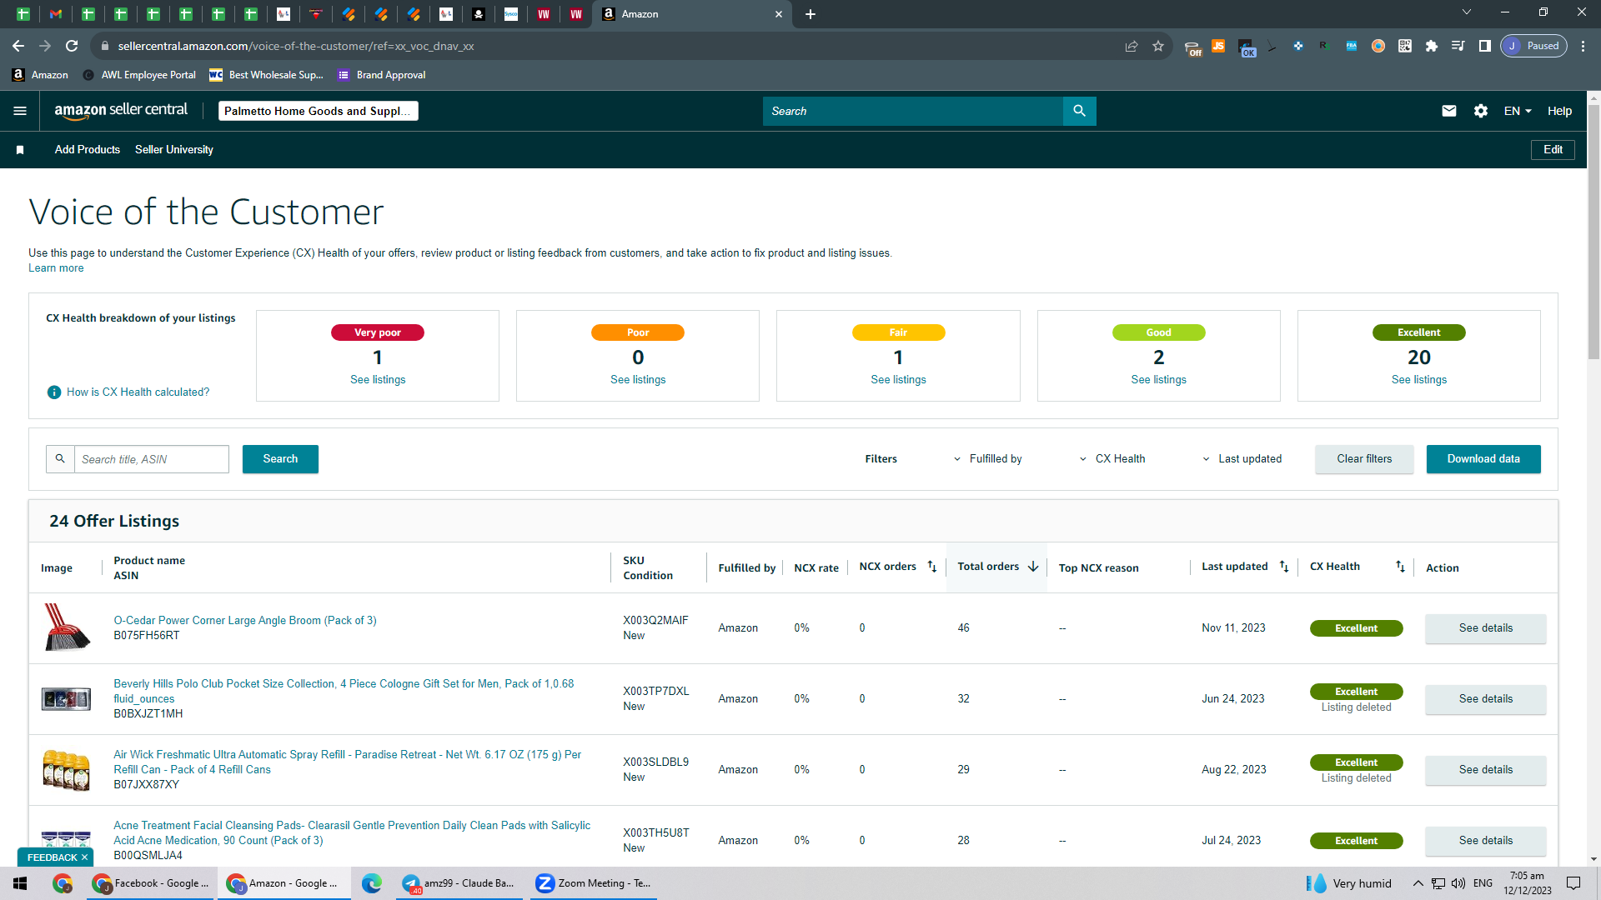This screenshot has width=1601, height=900.
Task: Click the Air Wick refill product thumbnail
Action: (x=66, y=770)
